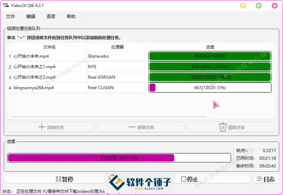
Task: Click the 移除任务 button
Action: 141,127
